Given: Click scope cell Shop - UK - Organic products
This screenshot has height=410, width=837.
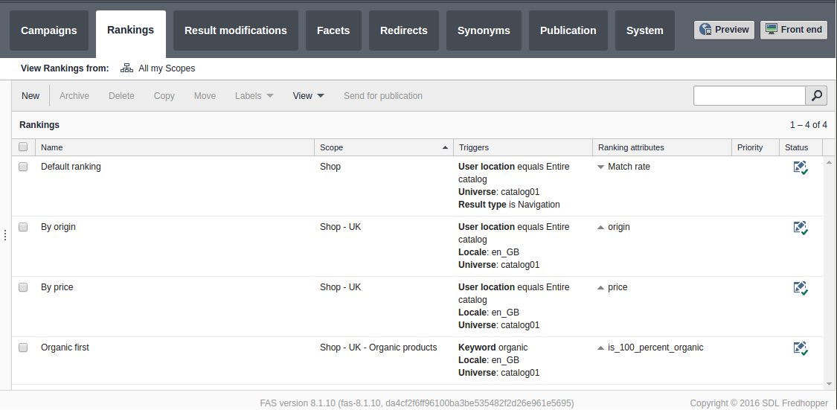Looking at the screenshot, I should (379, 347).
